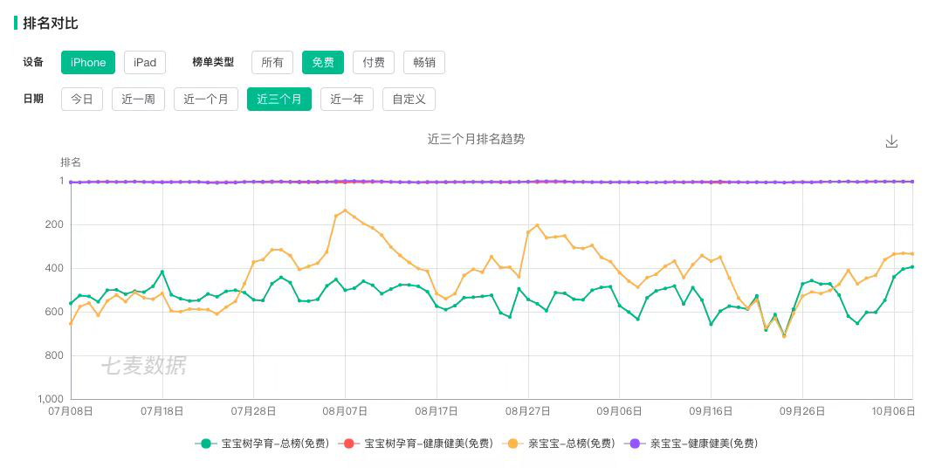This screenshot has width=942, height=468.
Task: Open the 自定义 custom date picker
Action: pyautogui.click(x=409, y=100)
